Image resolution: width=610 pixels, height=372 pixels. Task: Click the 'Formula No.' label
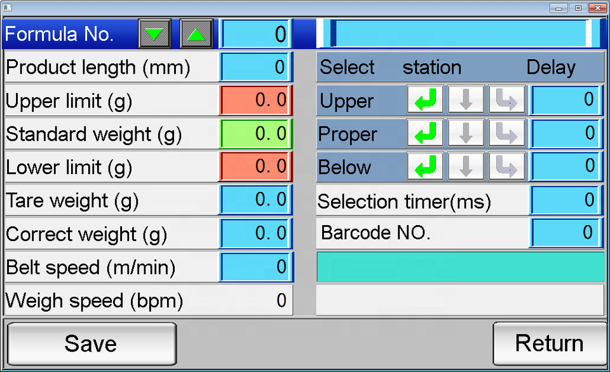[x=59, y=34]
